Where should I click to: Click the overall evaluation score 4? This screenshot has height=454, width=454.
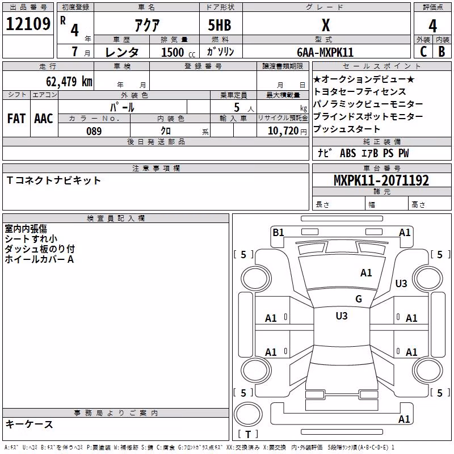432,26
